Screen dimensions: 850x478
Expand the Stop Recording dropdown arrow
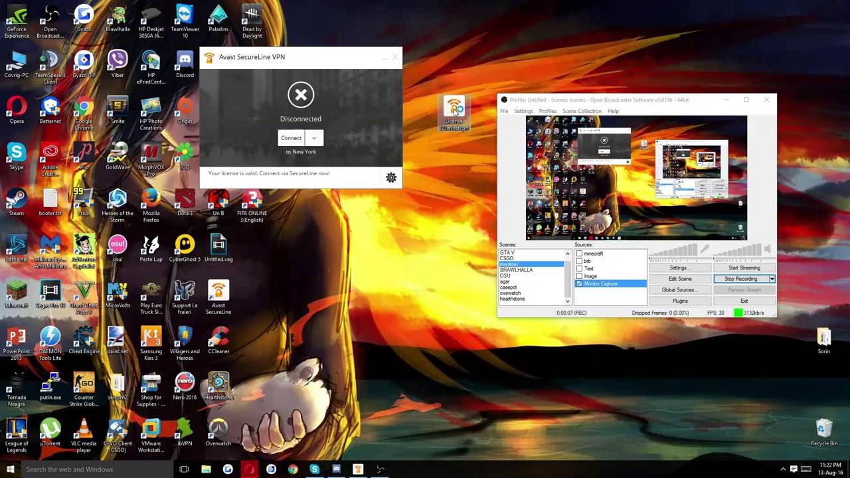772,279
